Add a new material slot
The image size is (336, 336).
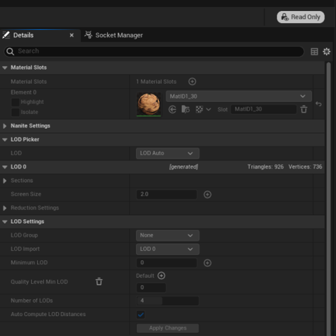(x=192, y=81)
